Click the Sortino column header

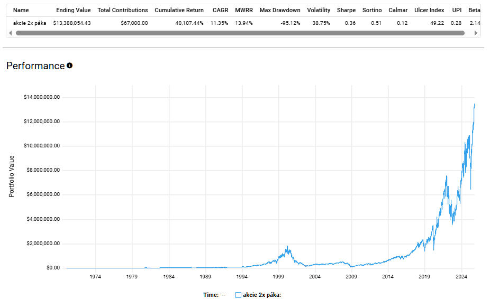click(x=372, y=10)
